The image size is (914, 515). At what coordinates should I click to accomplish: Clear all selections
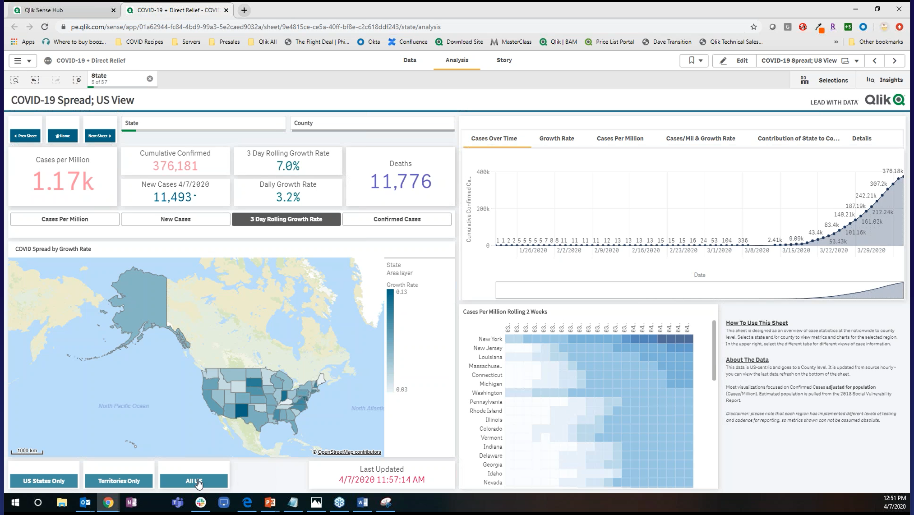pos(77,79)
